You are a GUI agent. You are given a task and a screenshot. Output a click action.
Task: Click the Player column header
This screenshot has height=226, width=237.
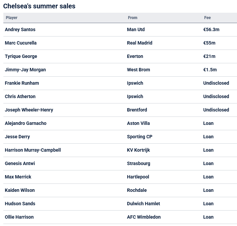pos(12,18)
